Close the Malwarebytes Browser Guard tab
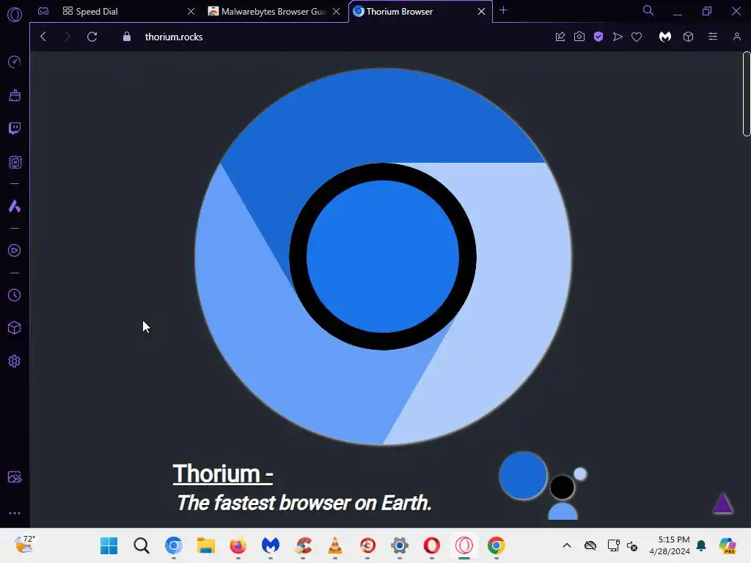This screenshot has width=751, height=563. [337, 11]
